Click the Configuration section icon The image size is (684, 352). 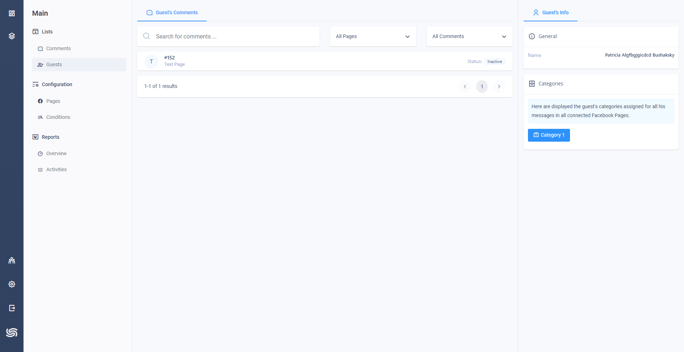(36, 84)
